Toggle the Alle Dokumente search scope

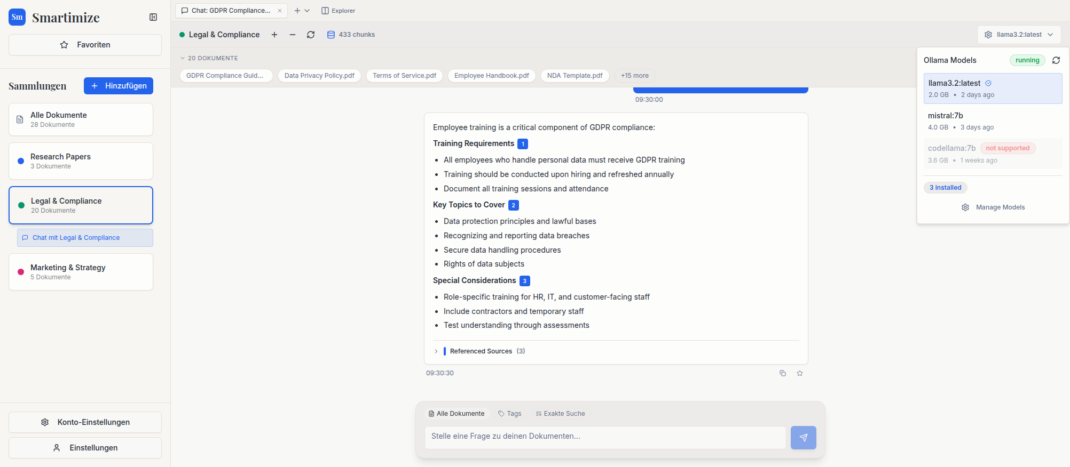(x=457, y=414)
